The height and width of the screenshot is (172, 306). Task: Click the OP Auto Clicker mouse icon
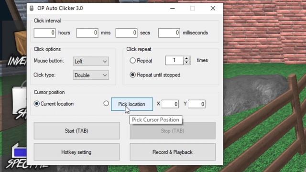(x=32, y=8)
